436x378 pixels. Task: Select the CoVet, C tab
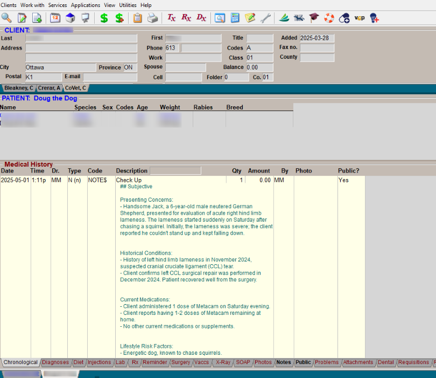click(x=75, y=88)
